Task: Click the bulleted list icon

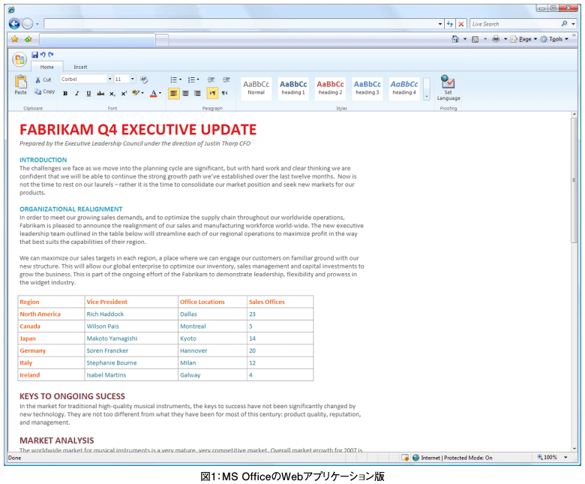Action: click(173, 80)
